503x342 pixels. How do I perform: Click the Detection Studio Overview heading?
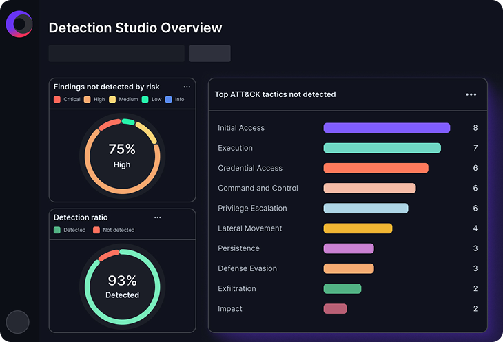click(135, 28)
